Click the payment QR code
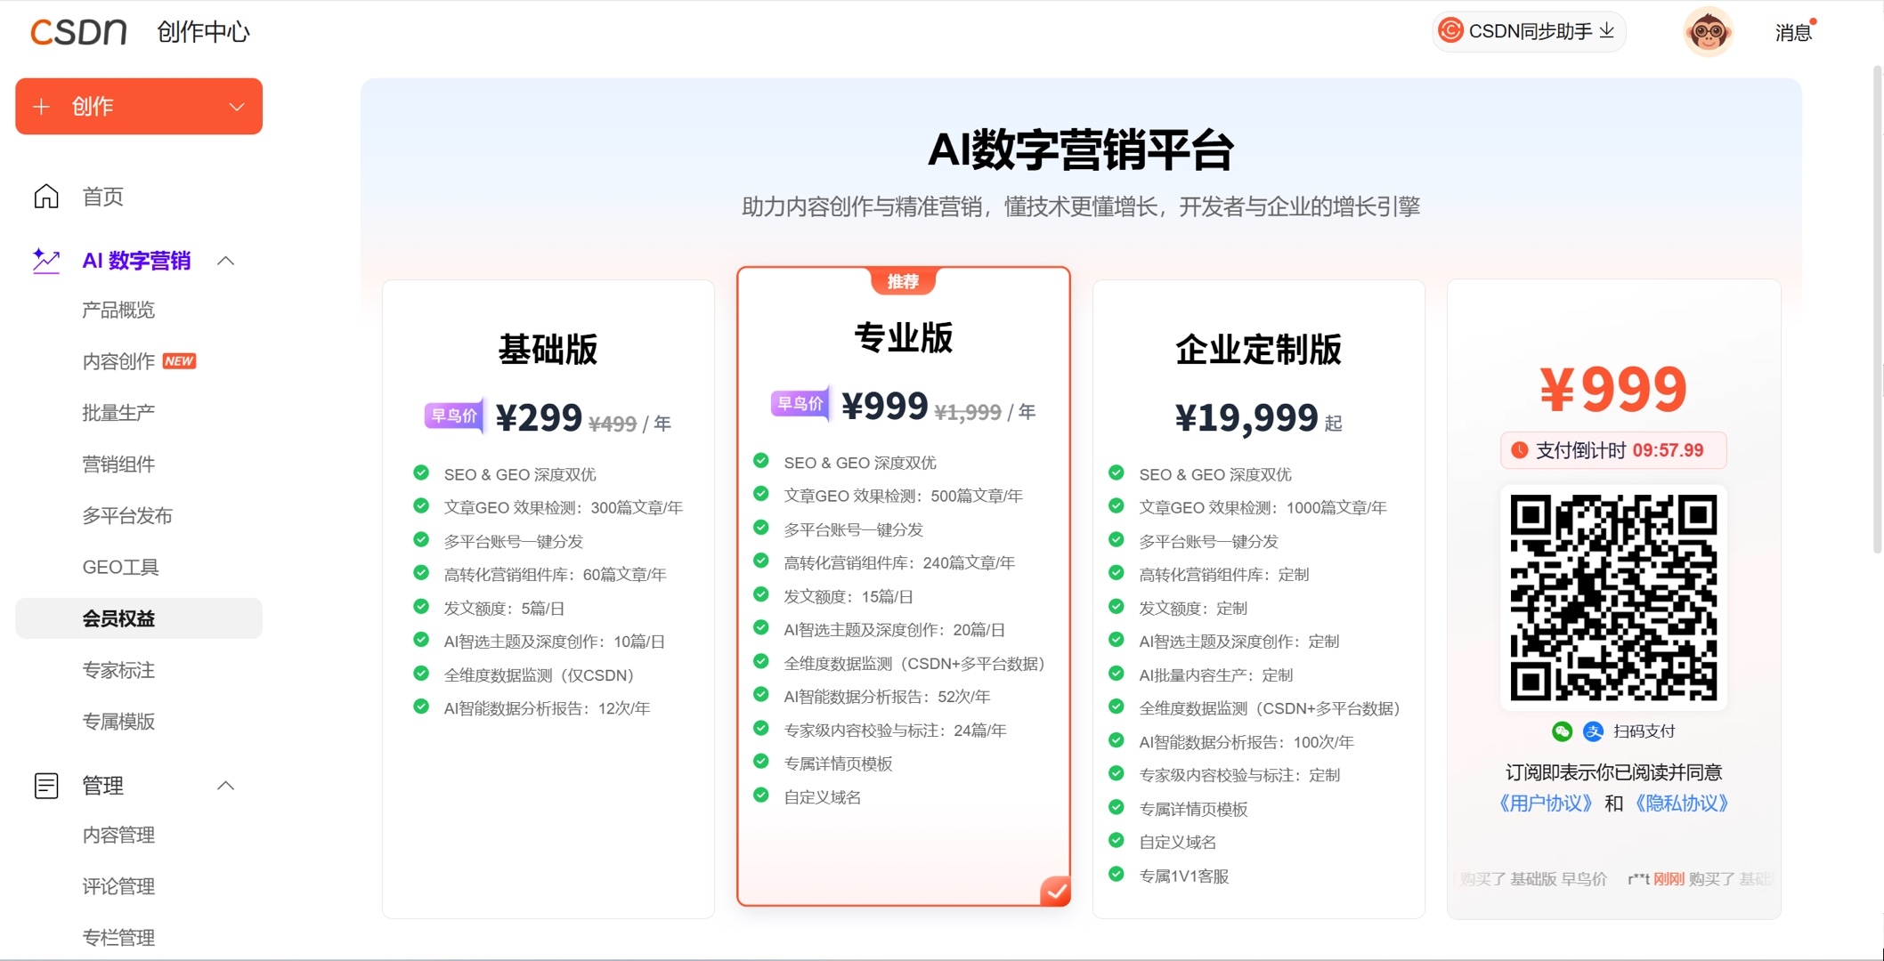 click(x=1613, y=597)
